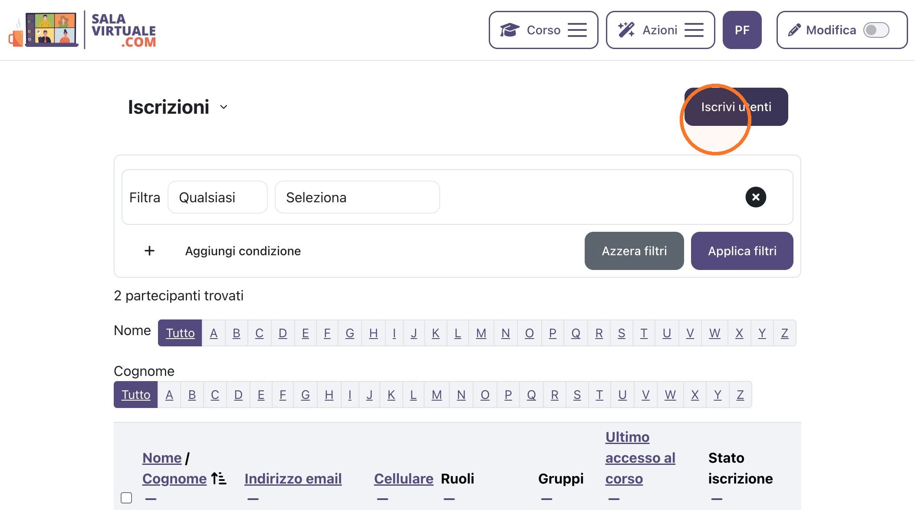Image resolution: width=915 pixels, height=510 pixels.
Task: Click the Sala Virtuale logo
Action: click(82, 30)
